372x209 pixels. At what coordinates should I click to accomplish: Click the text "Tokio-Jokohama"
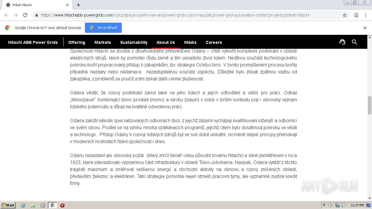click(215, 162)
